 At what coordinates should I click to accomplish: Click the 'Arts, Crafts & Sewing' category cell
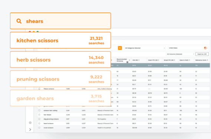point(105,89)
